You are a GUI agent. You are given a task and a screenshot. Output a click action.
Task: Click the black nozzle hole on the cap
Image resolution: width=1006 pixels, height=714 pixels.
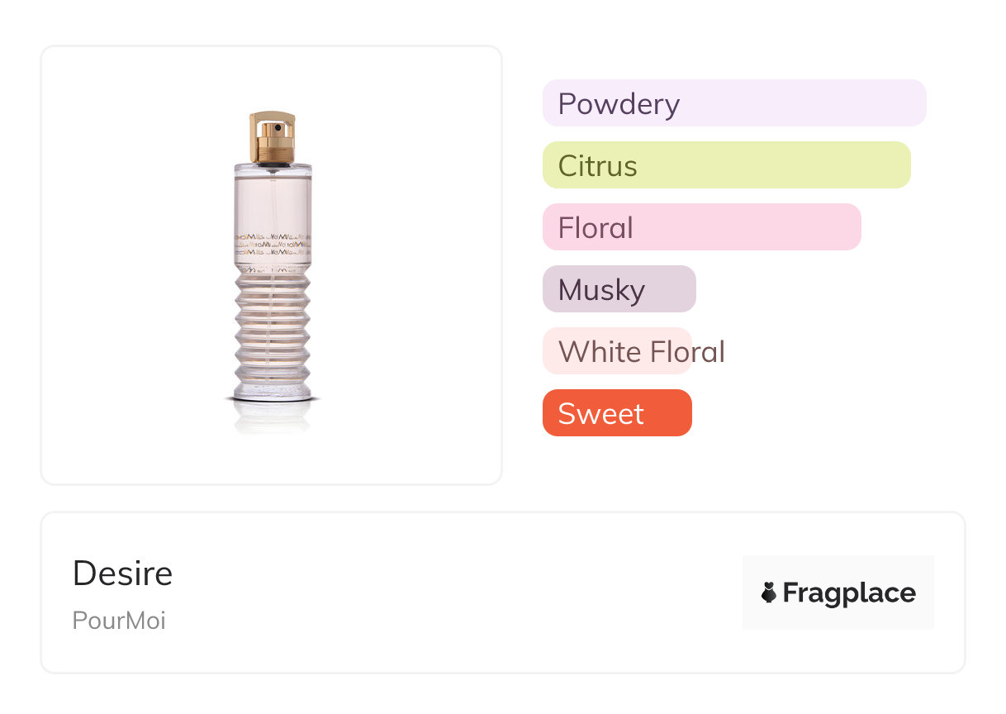(x=278, y=128)
